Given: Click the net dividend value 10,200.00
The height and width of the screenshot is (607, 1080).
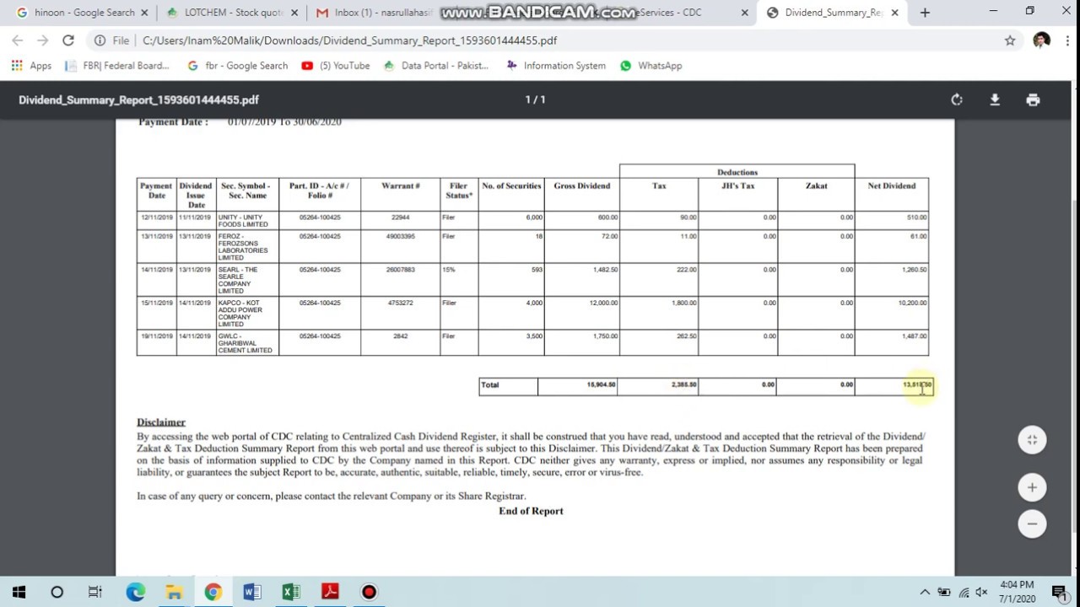Looking at the screenshot, I should click(912, 303).
